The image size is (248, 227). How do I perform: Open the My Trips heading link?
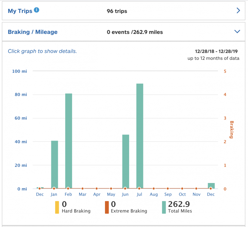pyautogui.click(x=20, y=11)
